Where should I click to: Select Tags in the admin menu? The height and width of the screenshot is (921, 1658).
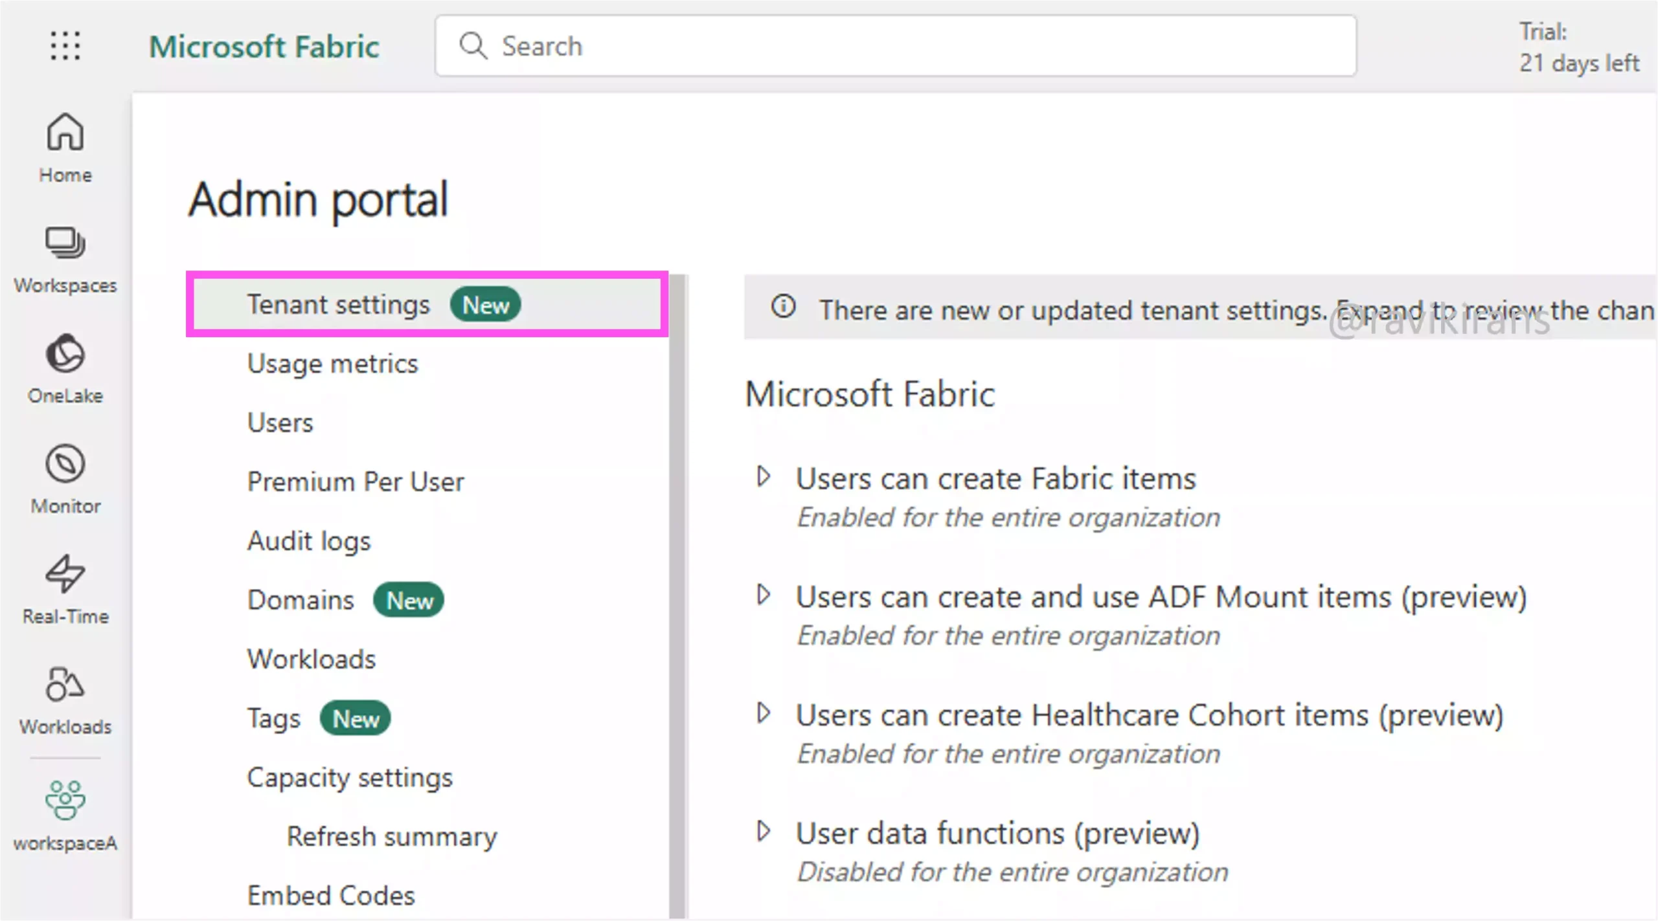(274, 719)
